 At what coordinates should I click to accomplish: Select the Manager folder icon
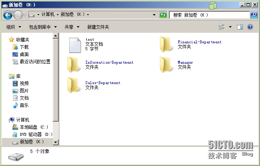pyautogui.click(x=166, y=65)
